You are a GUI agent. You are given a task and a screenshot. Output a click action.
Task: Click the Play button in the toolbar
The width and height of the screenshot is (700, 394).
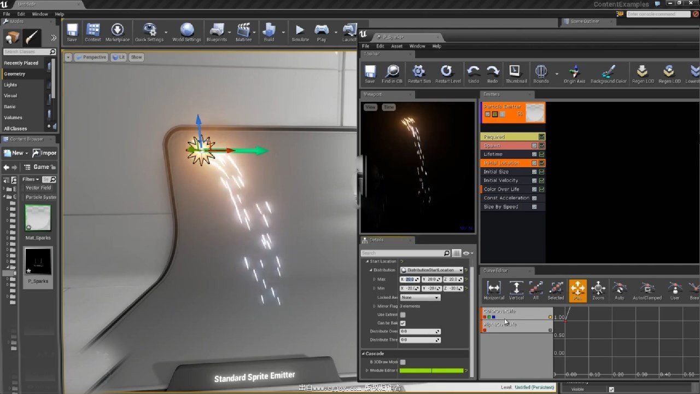coord(322,32)
